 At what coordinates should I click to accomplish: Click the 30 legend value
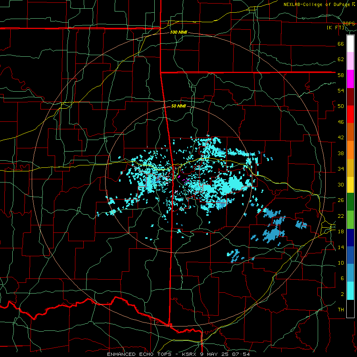341,184
